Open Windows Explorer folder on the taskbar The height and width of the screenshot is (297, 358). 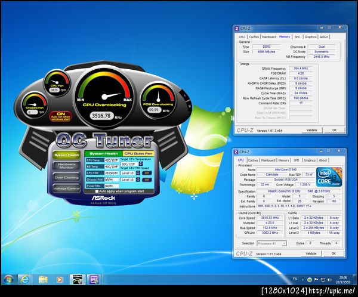[43, 279]
